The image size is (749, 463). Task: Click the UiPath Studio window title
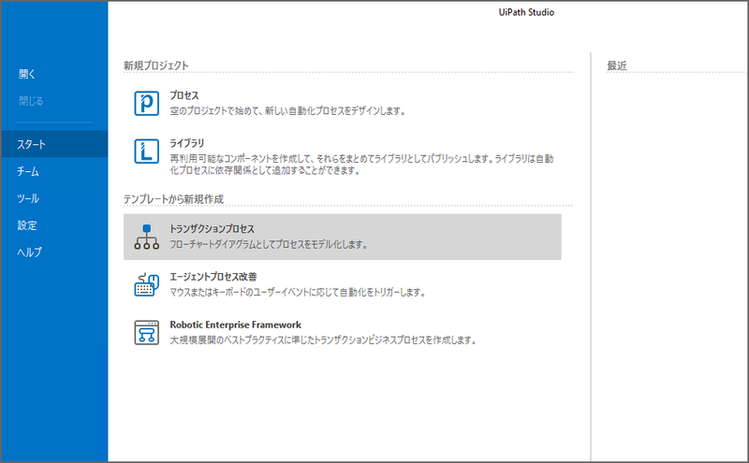[x=526, y=12]
